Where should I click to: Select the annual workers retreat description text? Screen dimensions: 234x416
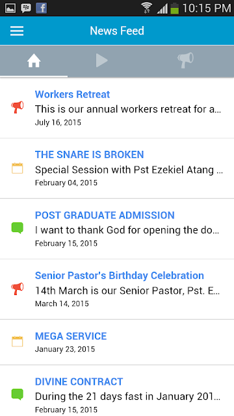pyautogui.click(x=128, y=109)
